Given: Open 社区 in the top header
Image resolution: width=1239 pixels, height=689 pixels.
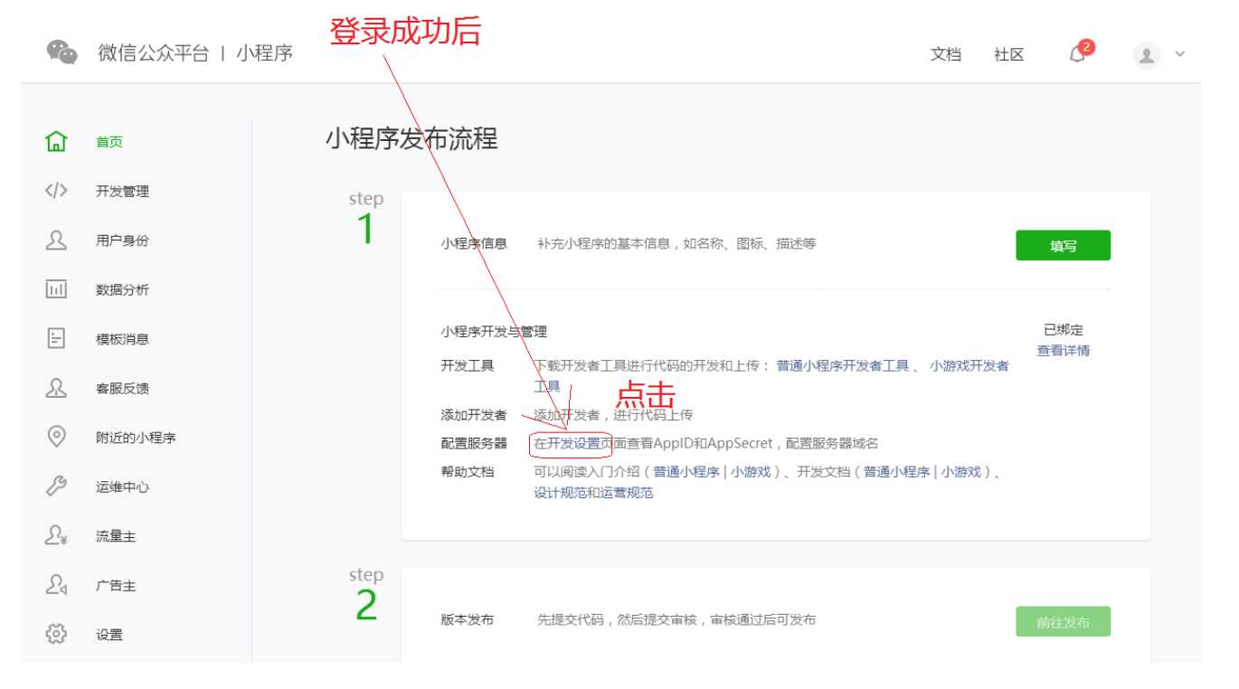Looking at the screenshot, I should point(1008,55).
